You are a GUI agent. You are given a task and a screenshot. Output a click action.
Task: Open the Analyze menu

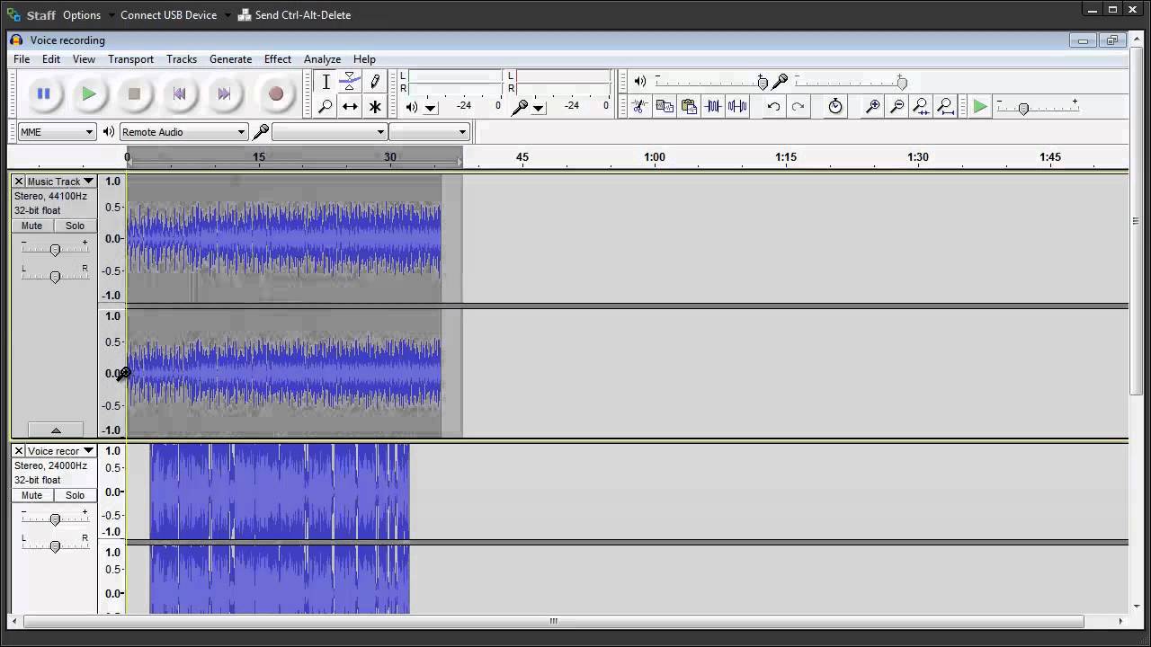coord(322,59)
